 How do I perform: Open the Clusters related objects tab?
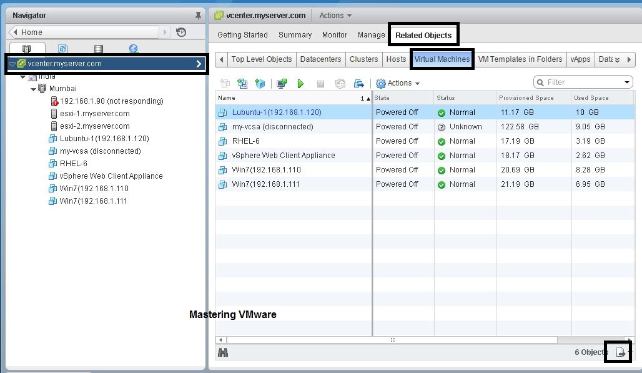(x=363, y=59)
